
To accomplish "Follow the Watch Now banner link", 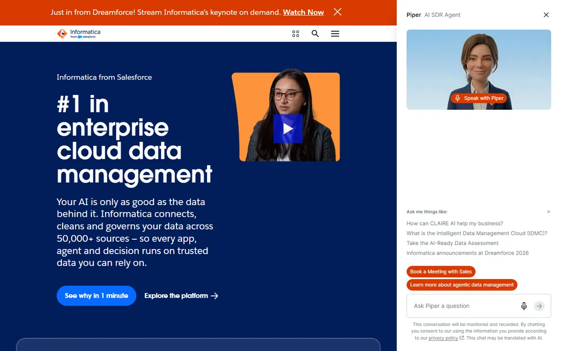I will pos(303,12).
